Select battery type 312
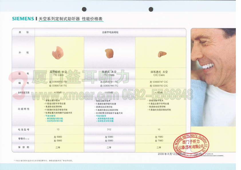Image resolution: width=241 pixels, height=170 pixels. 109,129
